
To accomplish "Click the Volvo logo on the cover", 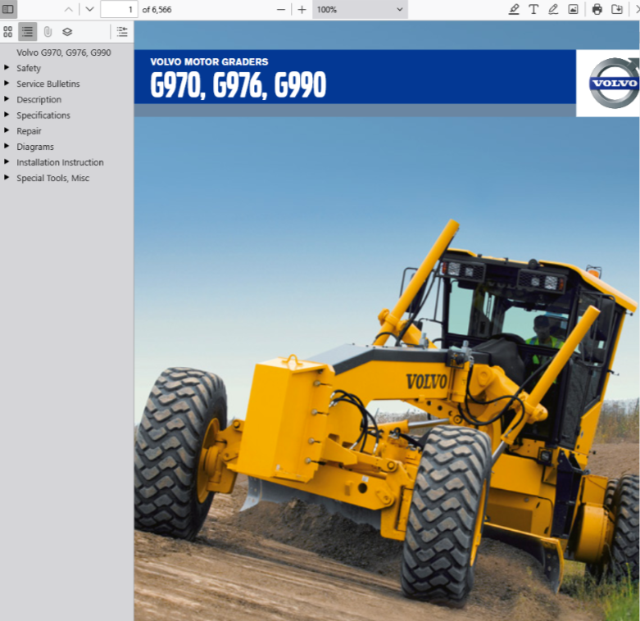I will 614,83.
